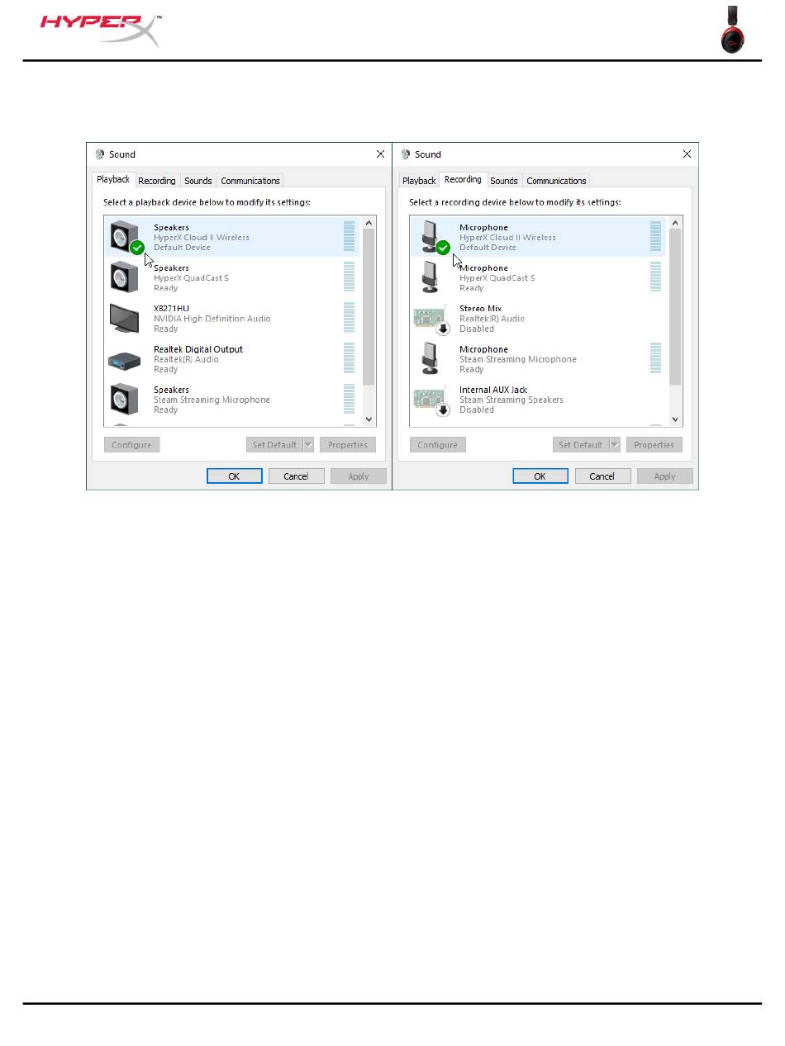Click Cancel in the recording Sound dialog
Viewport: 785px width, 1046px height.
[x=602, y=476]
